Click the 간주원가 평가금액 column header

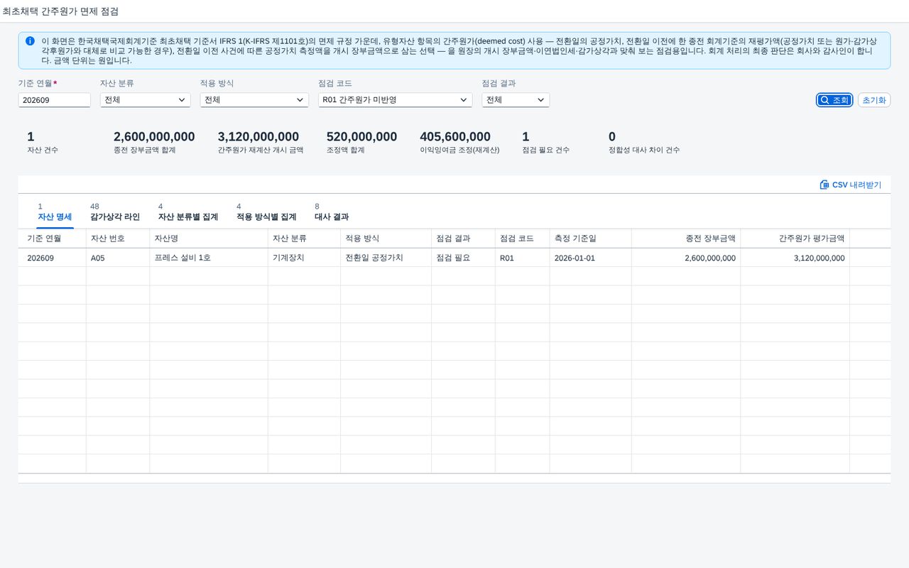coord(795,239)
